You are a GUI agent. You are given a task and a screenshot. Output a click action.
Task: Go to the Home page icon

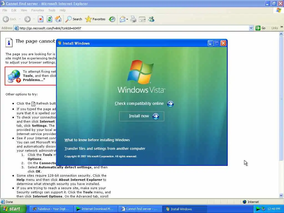coord(58,19)
